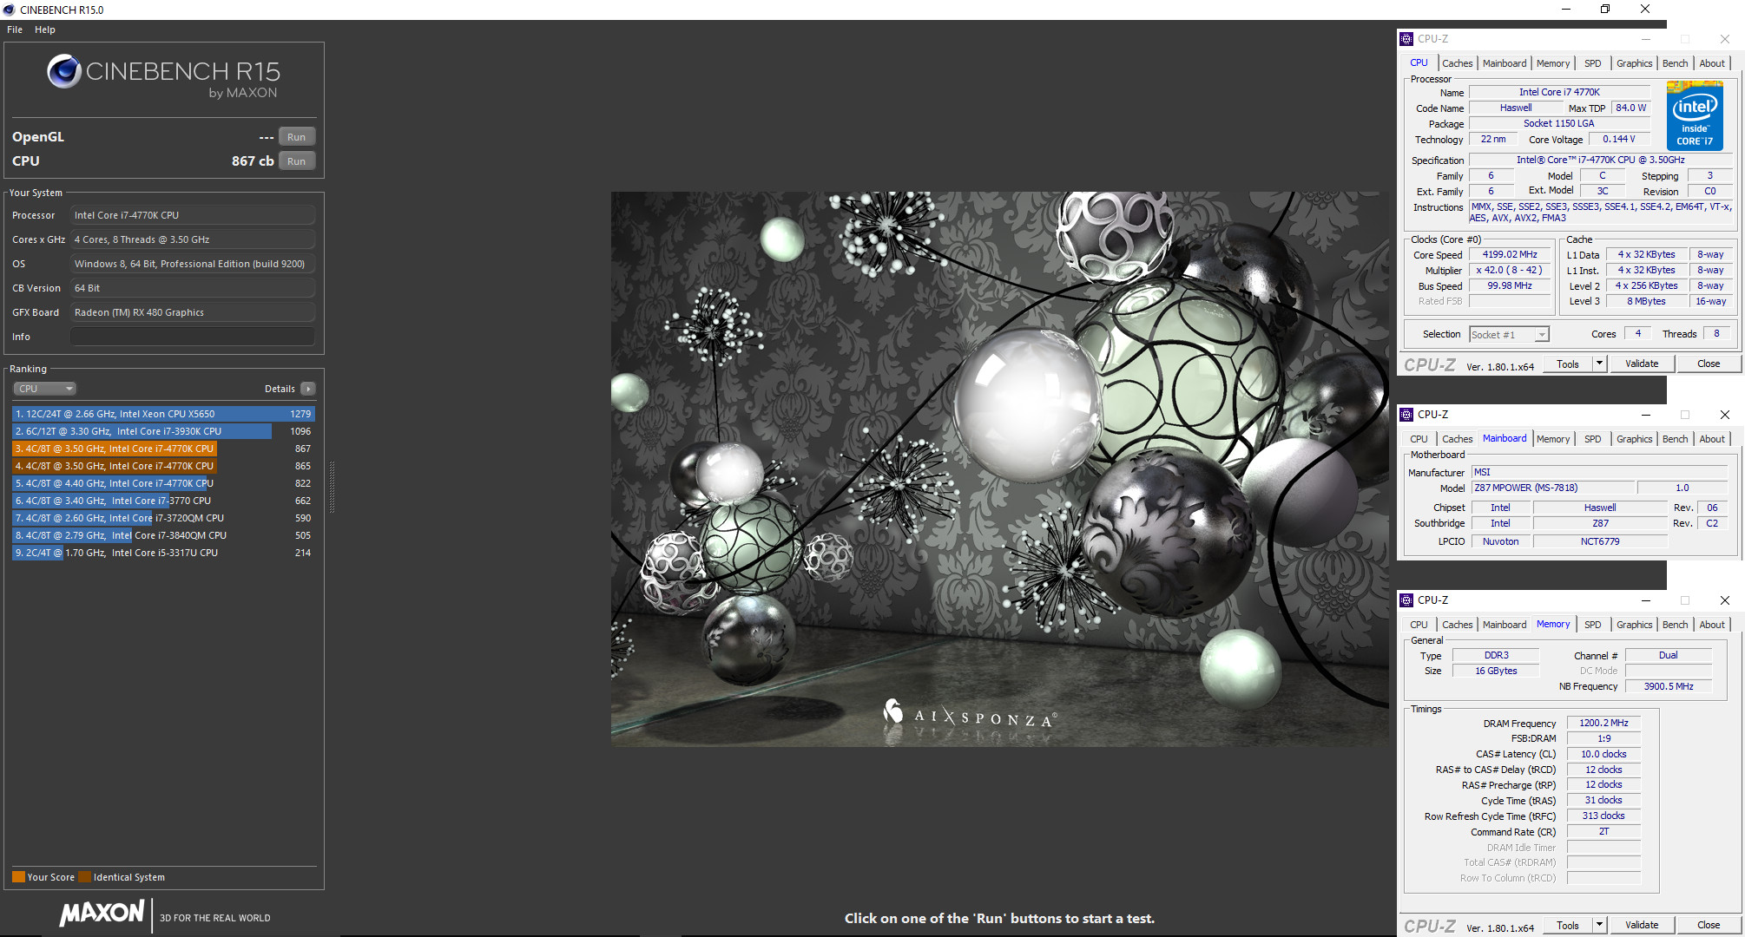Select ranking row Intel Core i5-3317U CPU

pos(163,553)
